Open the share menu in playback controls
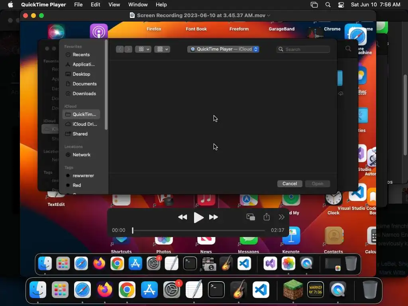This screenshot has height=306, width=408. click(x=267, y=217)
